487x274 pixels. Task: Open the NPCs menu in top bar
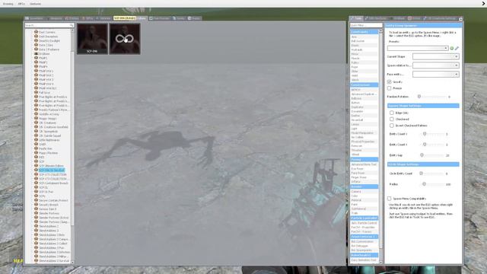tap(21, 4)
